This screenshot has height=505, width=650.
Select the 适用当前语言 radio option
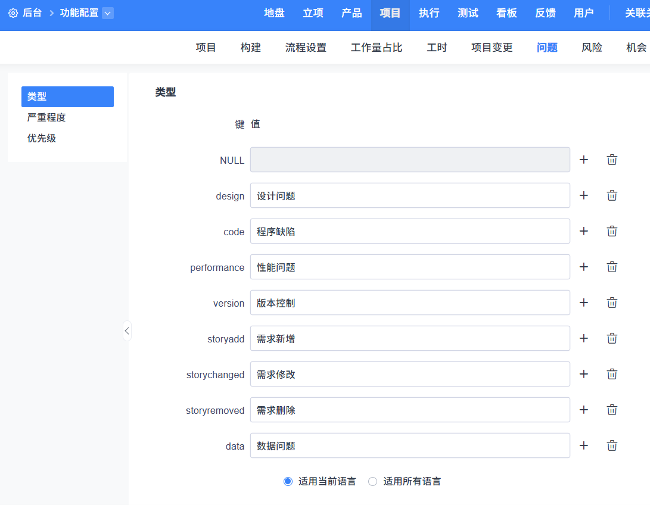click(288, 481)
